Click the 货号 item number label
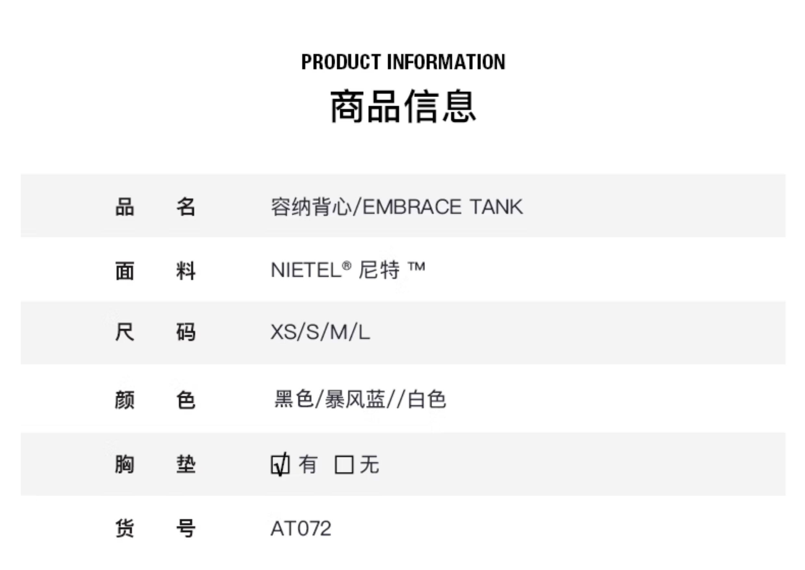 (155, 528)
